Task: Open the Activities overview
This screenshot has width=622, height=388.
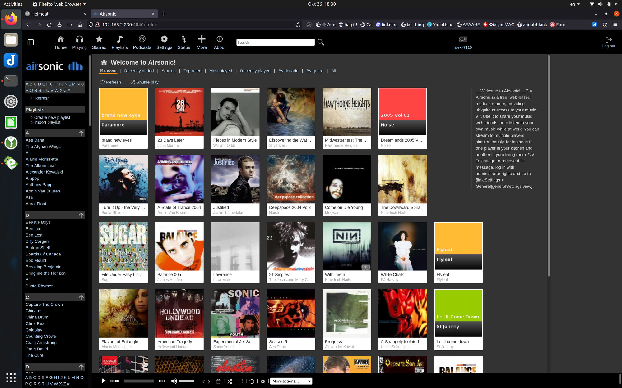Action: [x=13, y=4]
